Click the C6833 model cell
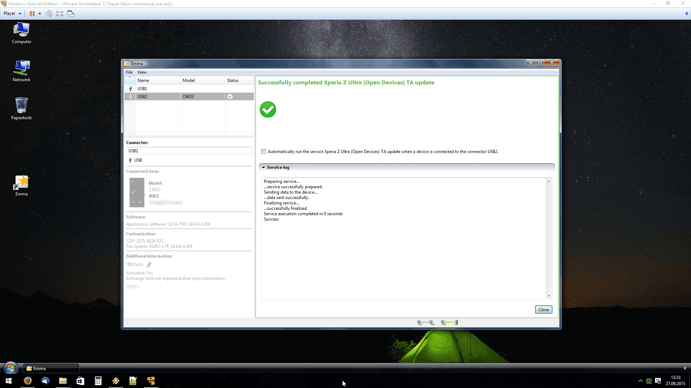The height and width of the screenshot is (388, 691). (x=203, y=97)
